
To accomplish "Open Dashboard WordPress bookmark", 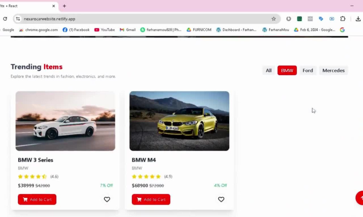I will tap(236, 30).
